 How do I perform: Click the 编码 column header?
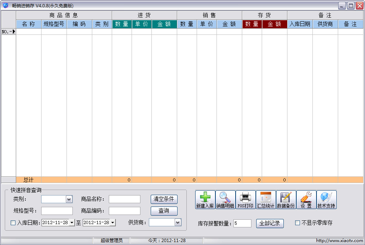tap(79, 24)
